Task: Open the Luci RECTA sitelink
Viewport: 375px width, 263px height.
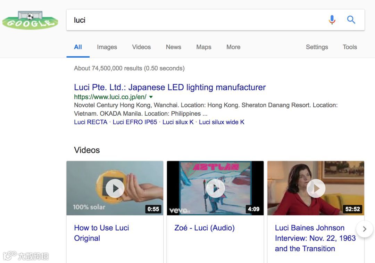Action: [91, 122]
